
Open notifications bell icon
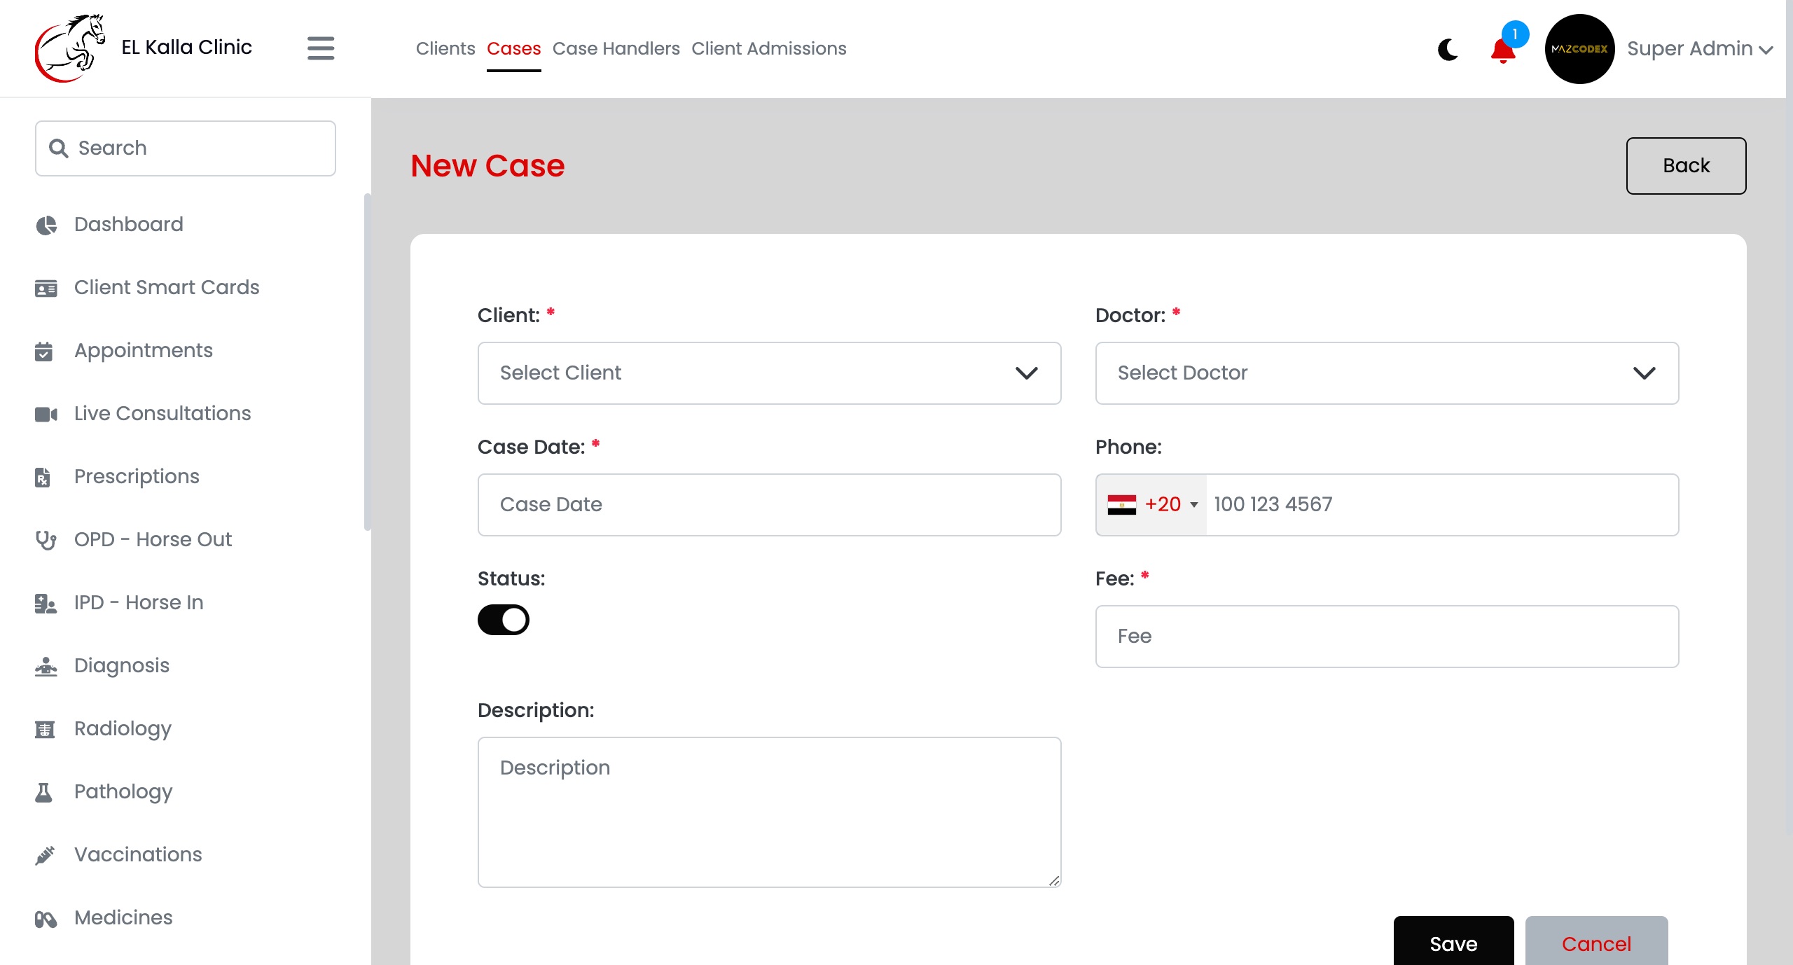[x=1503, y=50]
